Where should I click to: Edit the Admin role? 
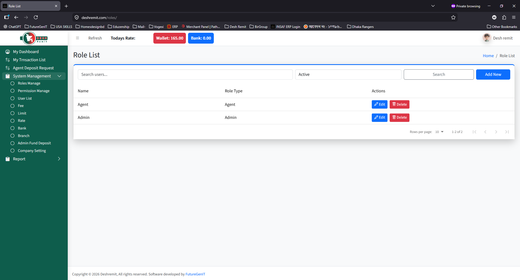point(379,118)
